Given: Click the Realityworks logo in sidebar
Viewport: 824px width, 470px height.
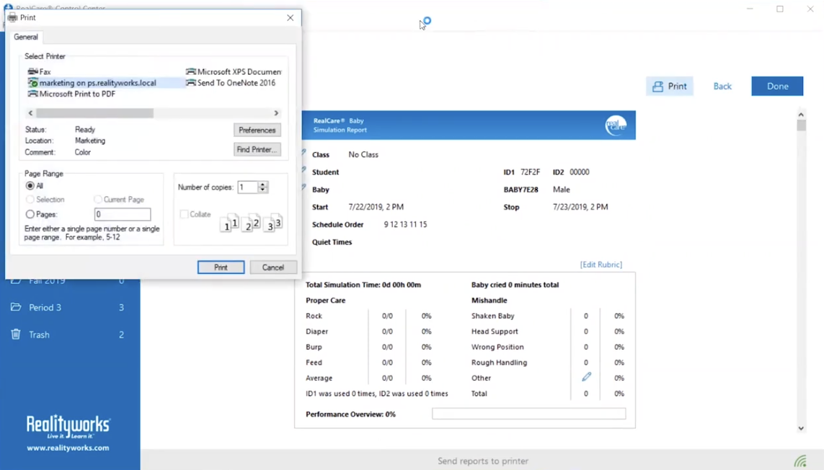Looking at the screenshot, I should tap(68, 427).
